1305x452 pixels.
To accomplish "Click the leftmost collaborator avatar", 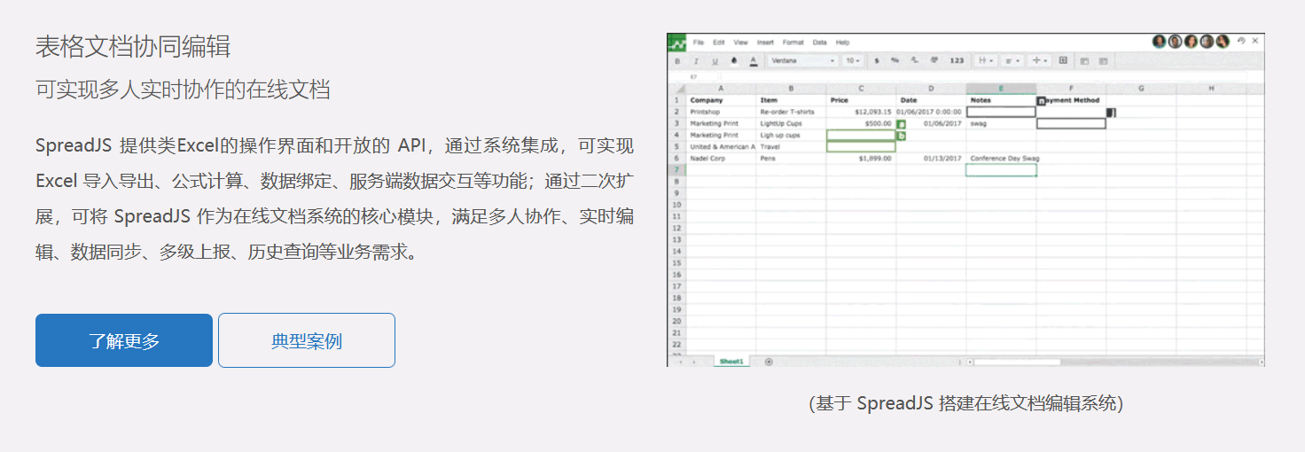I will 1159,42.
